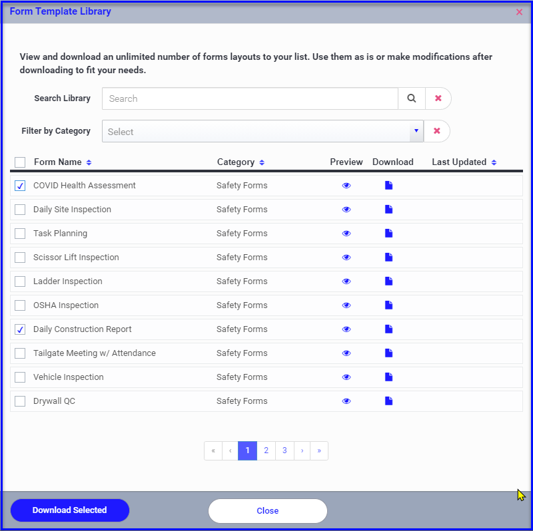Preview the Vehicle Inspection form
Viewport: 533px width, 531px height.
tap(346, 377)
